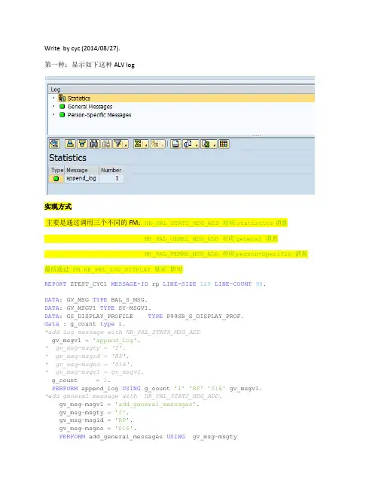Click the Type column header
Image resolution: width=378 pixels, height=488 pixels.
tap(57, 170)
